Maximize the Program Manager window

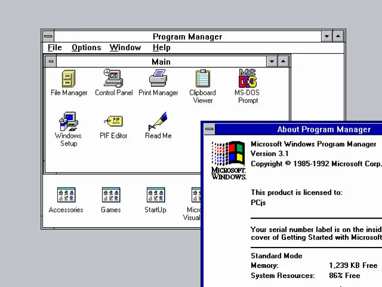(x=338, y=36)
